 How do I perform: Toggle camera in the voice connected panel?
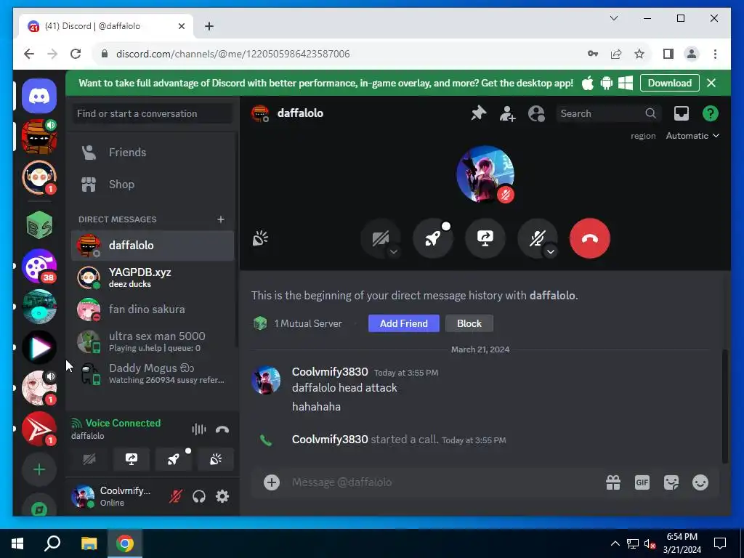pyautogui.click(x=89, y=459)
